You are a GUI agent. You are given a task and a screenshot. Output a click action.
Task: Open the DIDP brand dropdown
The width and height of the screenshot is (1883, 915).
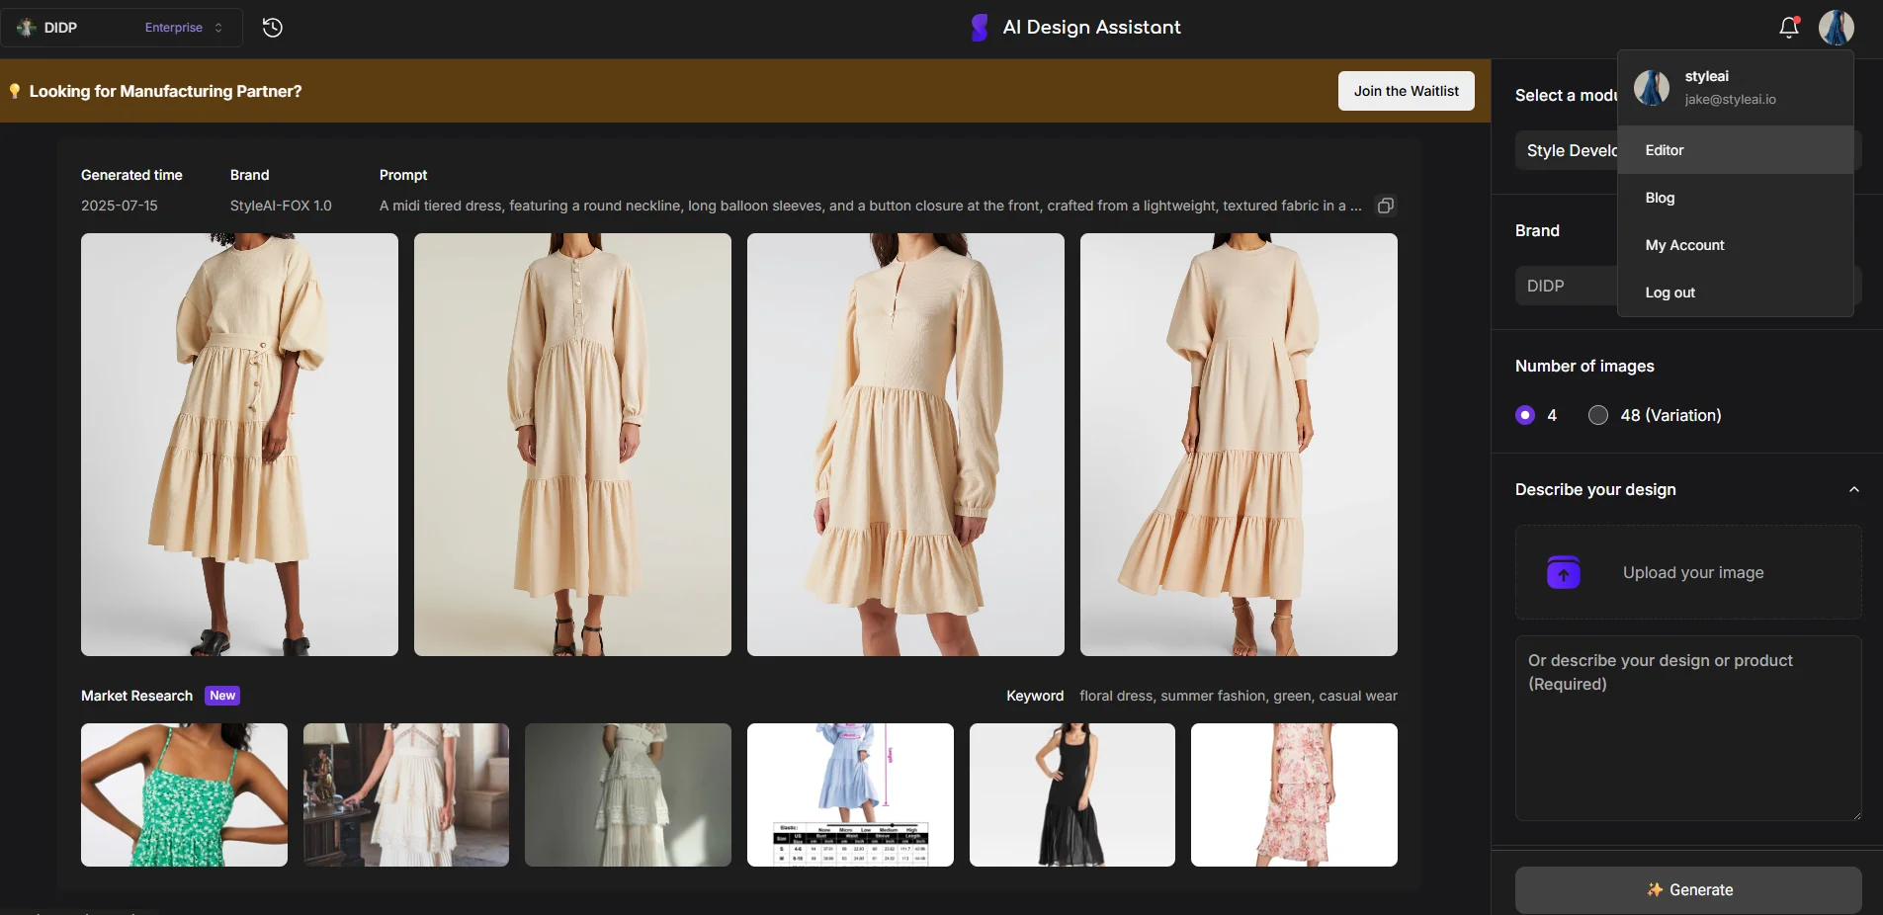click(x=1567, y=287)
